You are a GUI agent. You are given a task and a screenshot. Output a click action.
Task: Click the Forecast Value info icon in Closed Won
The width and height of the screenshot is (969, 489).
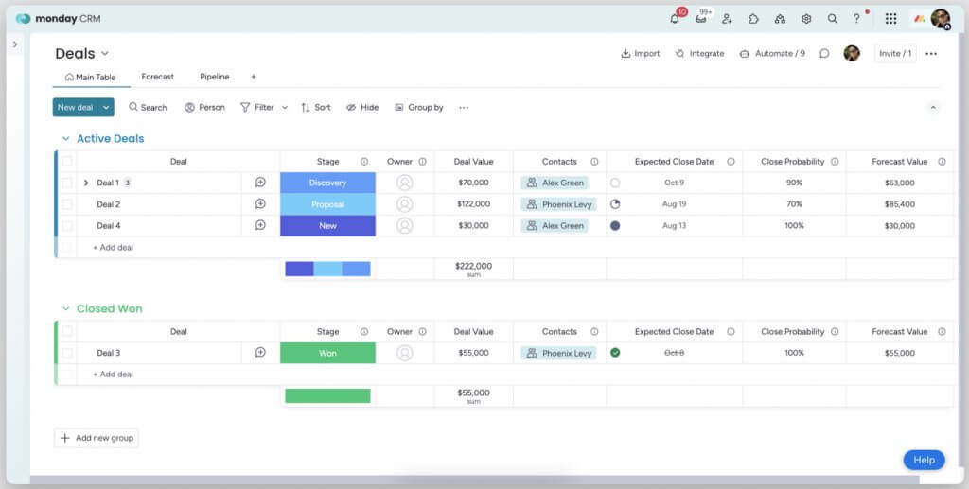(942, 332)
